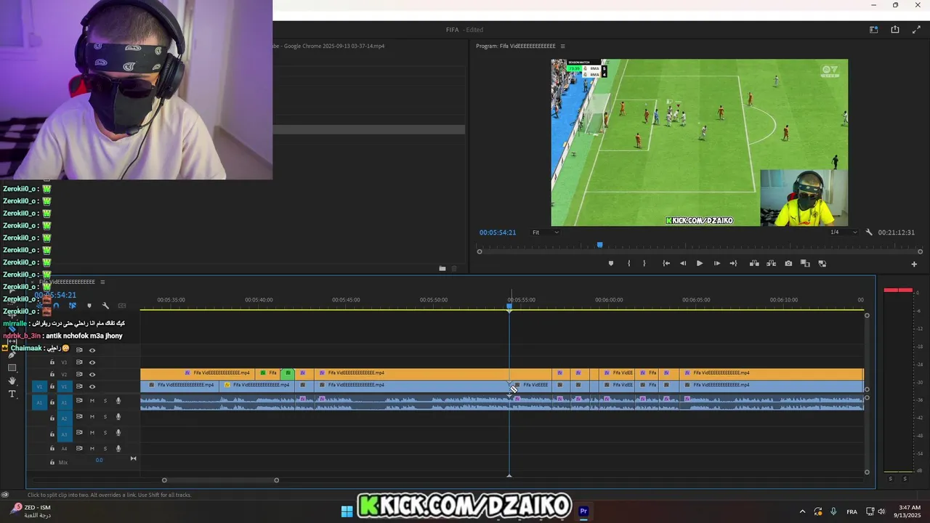
Task: Click left Solo button under audio meters
Action: click(x=891, y=479)
